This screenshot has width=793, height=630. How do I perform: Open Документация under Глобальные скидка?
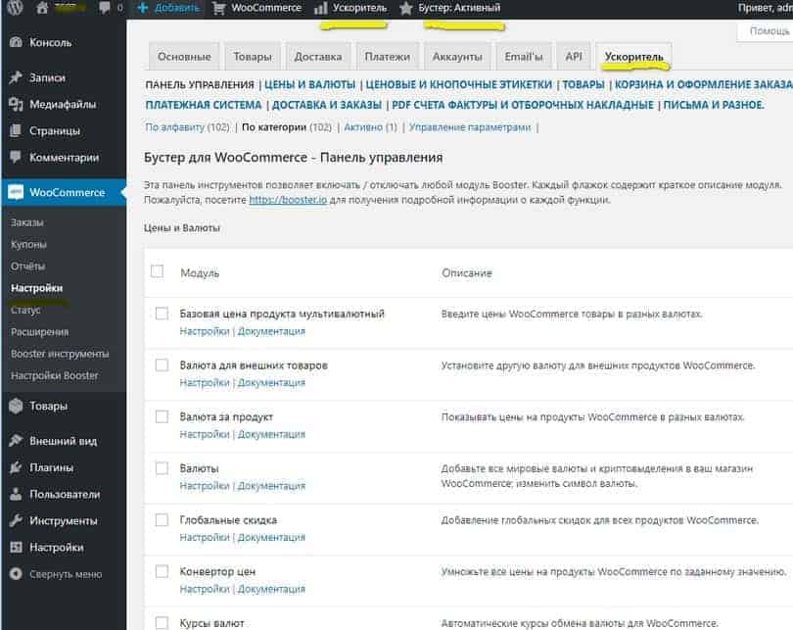[x=271, y=537]
